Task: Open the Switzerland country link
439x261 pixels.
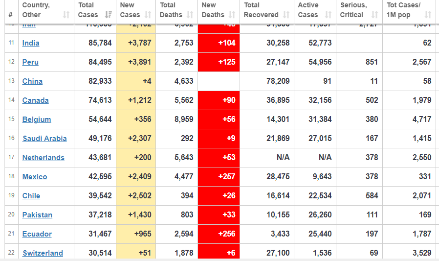Action: [x=43, y=253]
